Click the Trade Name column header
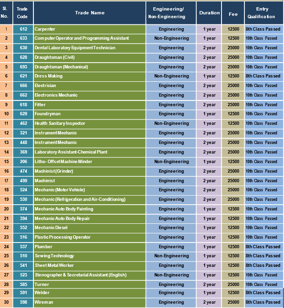 90,13
